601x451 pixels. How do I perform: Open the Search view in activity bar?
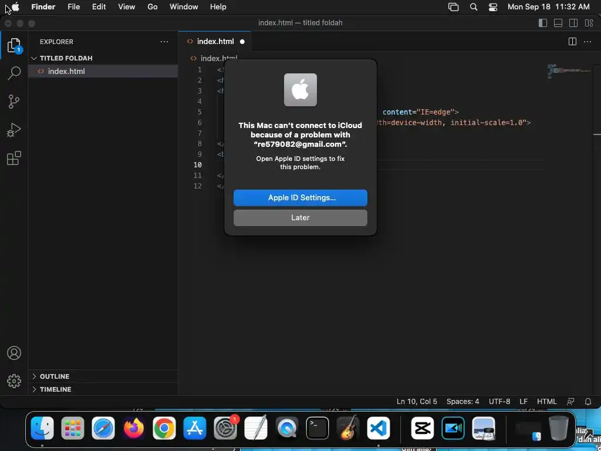pos(14,73)
